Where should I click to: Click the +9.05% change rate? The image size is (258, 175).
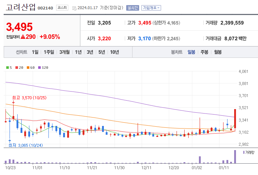(50, 37)
